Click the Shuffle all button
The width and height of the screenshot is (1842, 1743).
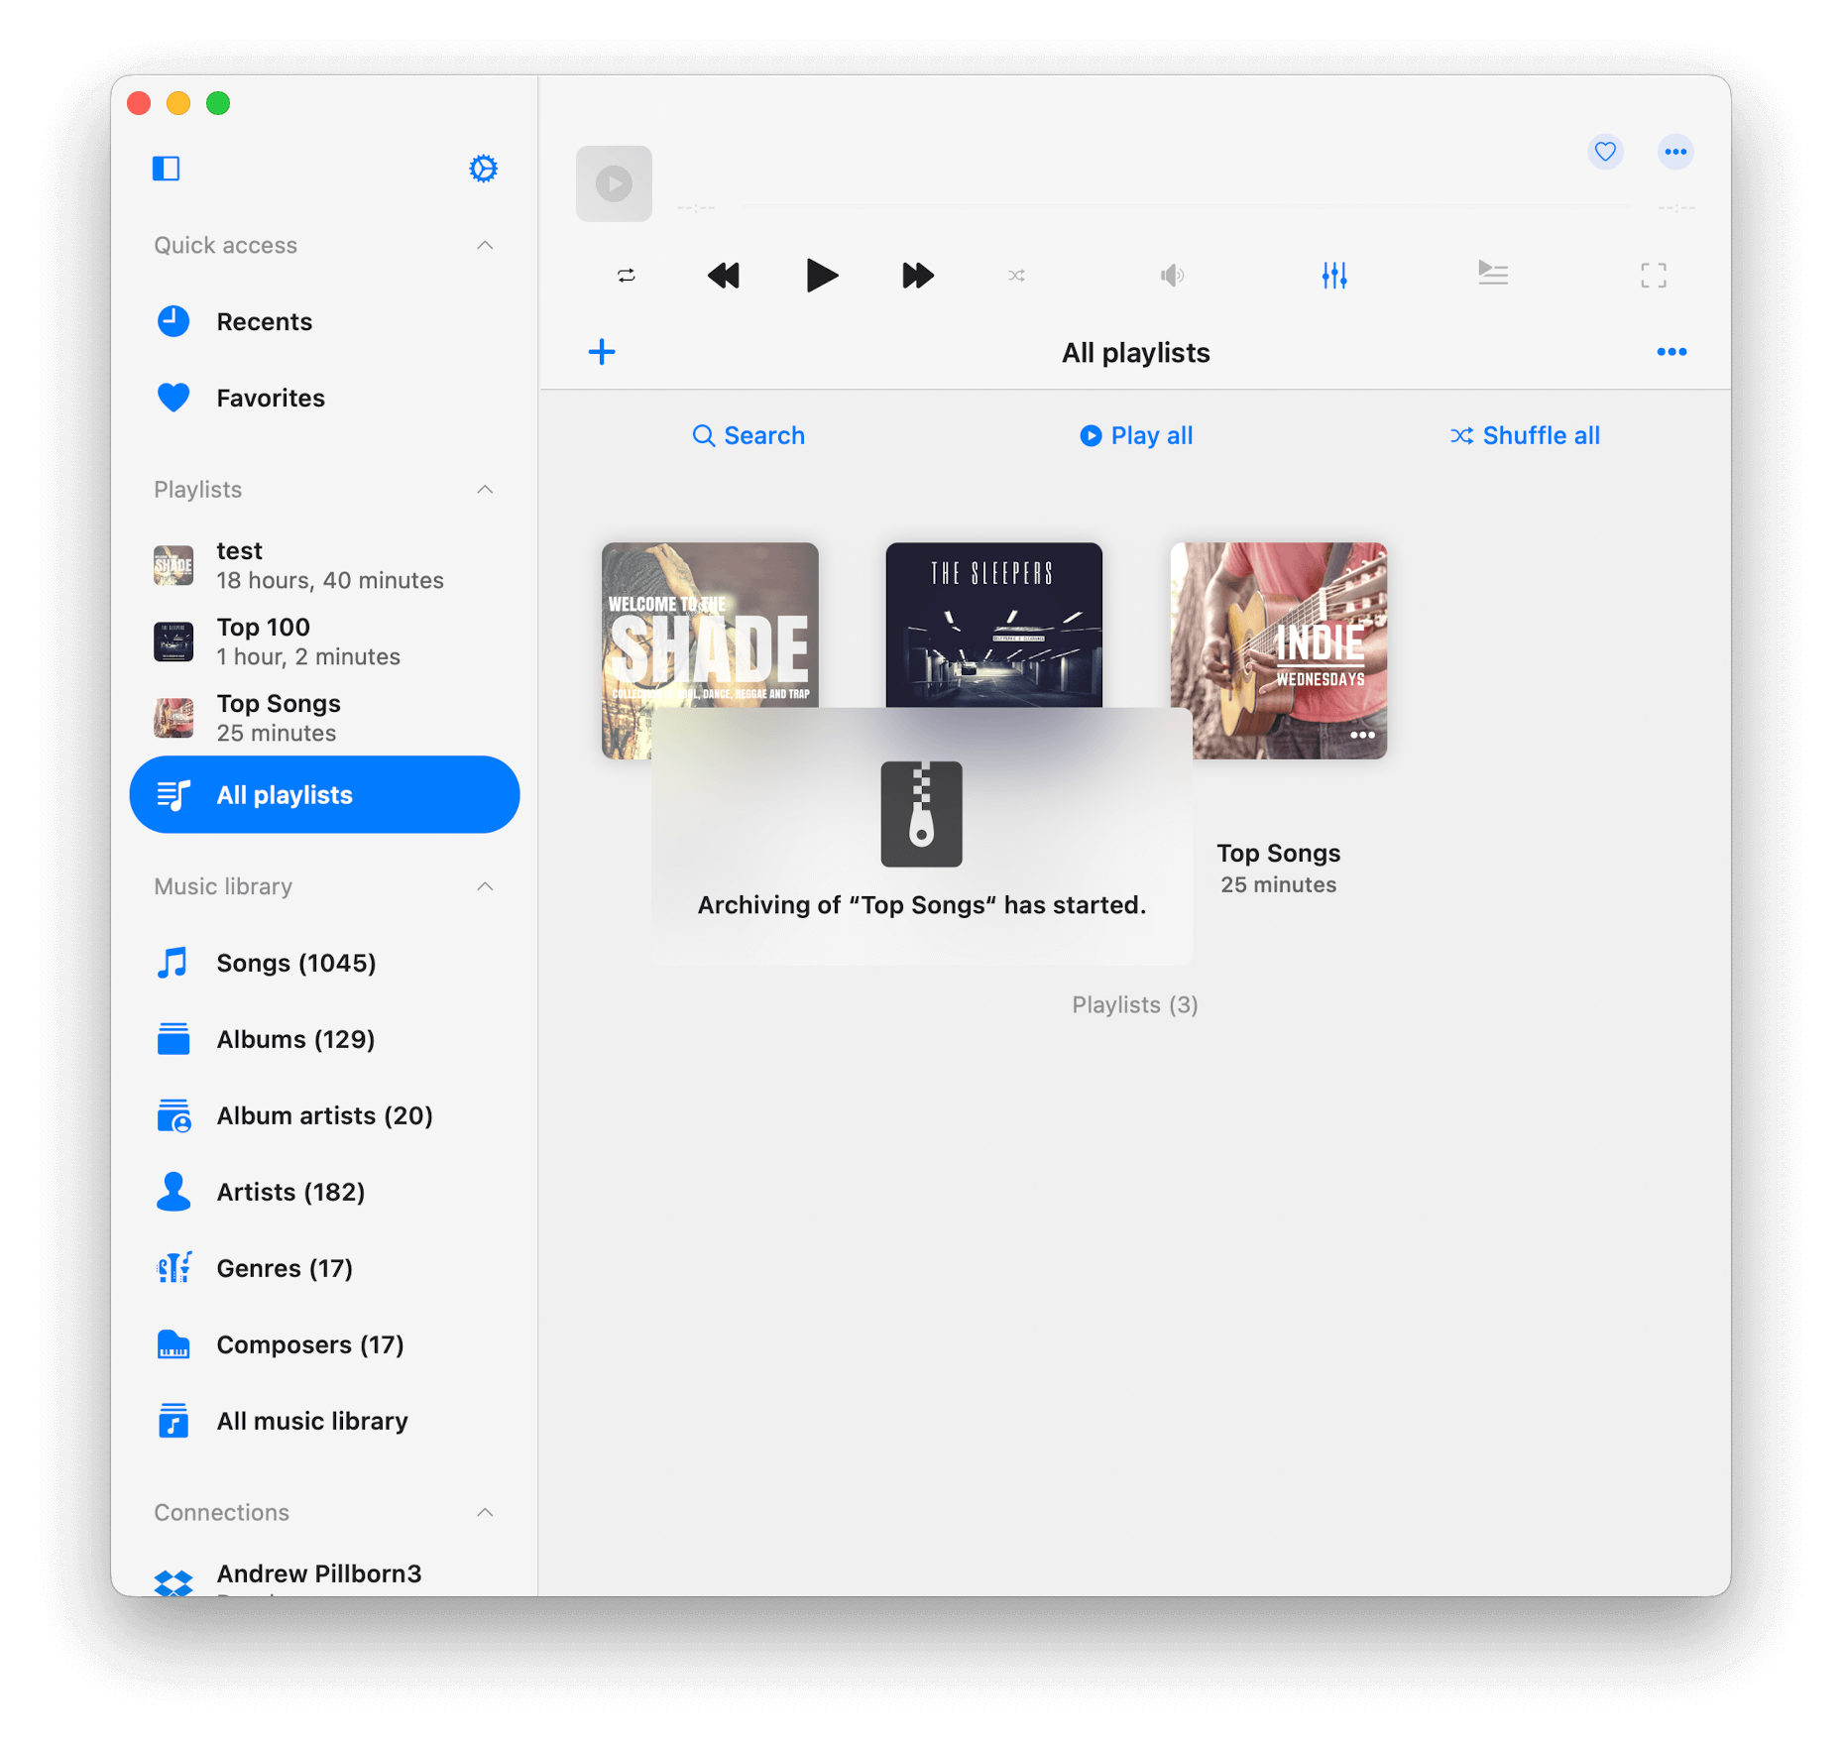point(1525,435)
